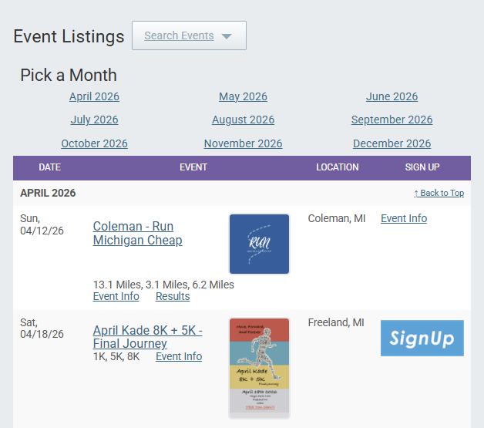Open Event Info below Coleman race distances
484x428 pixels.
116,296
